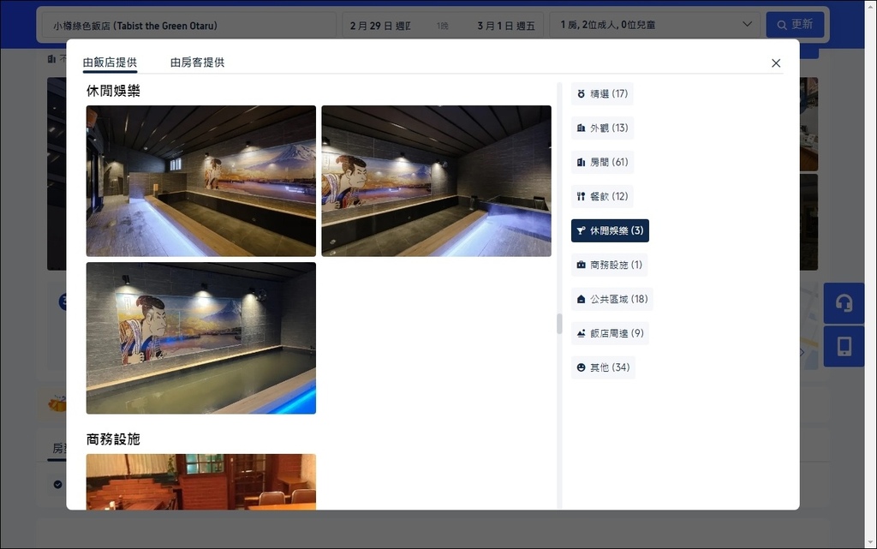The width and height of the screenshot is (877, 549).
Task: Expand the rooms and guests dropdown
Action: point(656,25)
